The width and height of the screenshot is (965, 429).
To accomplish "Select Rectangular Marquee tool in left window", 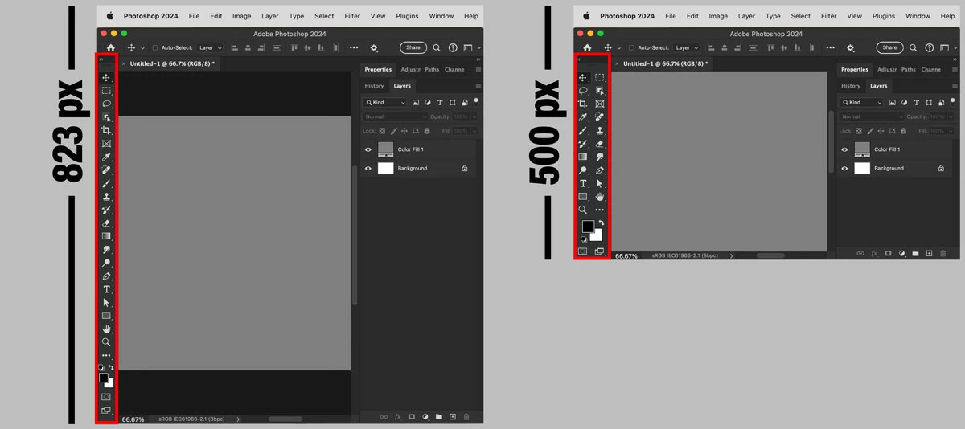I will point(106,91).
